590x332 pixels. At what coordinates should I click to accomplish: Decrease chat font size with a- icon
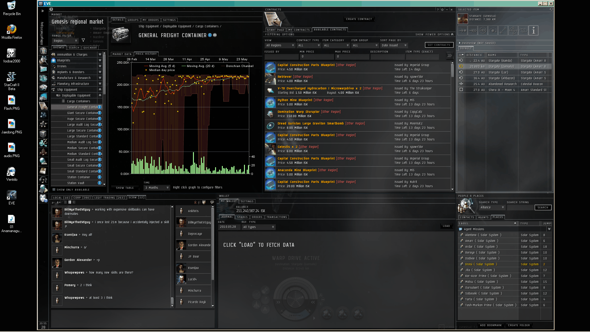tap(53, 202)
